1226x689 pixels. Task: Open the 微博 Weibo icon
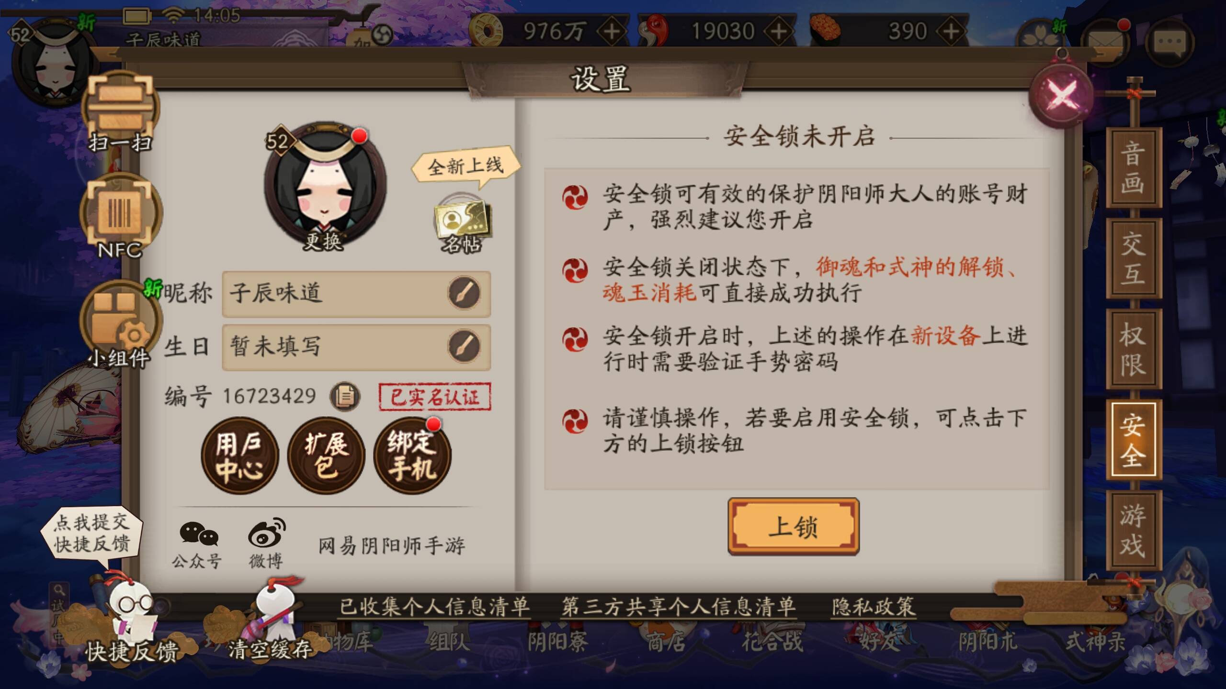click(x=266, y=544)
